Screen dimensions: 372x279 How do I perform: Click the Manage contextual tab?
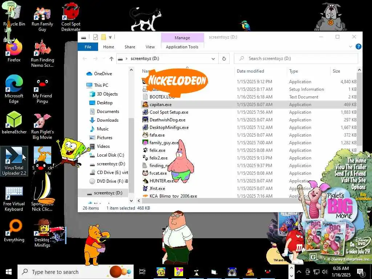(x=182, y=38)
